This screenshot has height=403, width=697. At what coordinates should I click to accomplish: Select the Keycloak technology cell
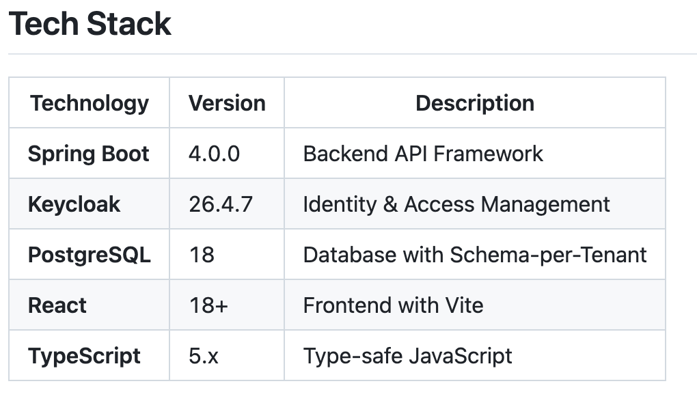pos(74,204)
